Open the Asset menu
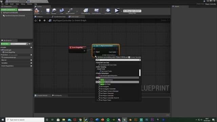Screen dimensions: 217x122 [x=12, y=4]
